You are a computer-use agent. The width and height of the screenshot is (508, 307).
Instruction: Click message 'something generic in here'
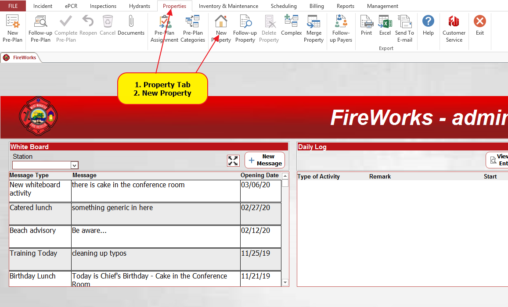click(112, 208)
